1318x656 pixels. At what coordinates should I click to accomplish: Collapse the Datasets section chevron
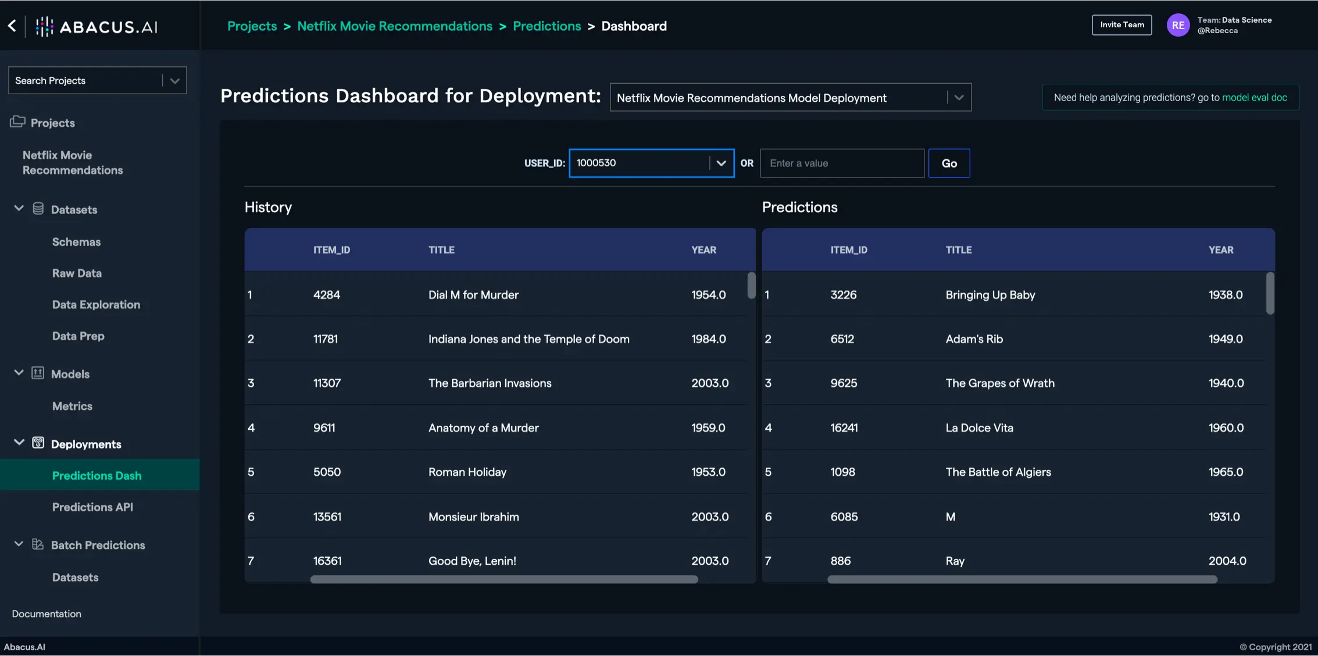(19, 208)
